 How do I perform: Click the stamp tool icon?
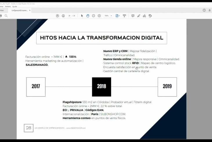point(150,16)
